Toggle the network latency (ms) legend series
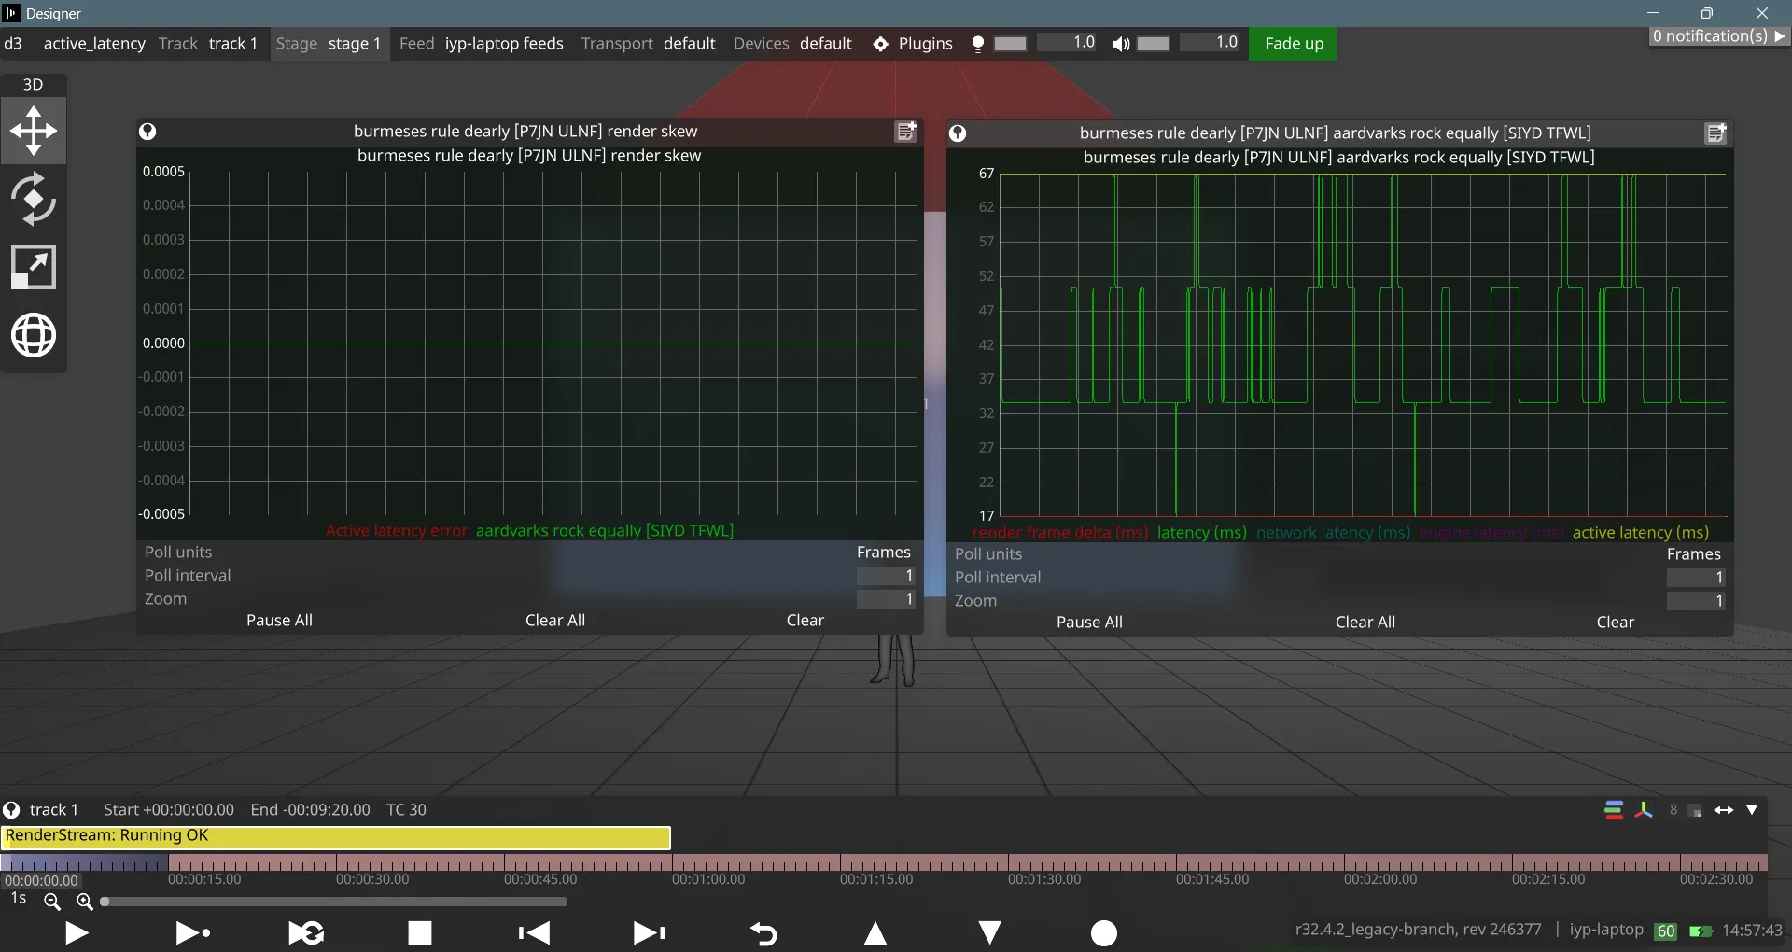The width and height of the screenshot is (1792, 952). click(1333, 532)
